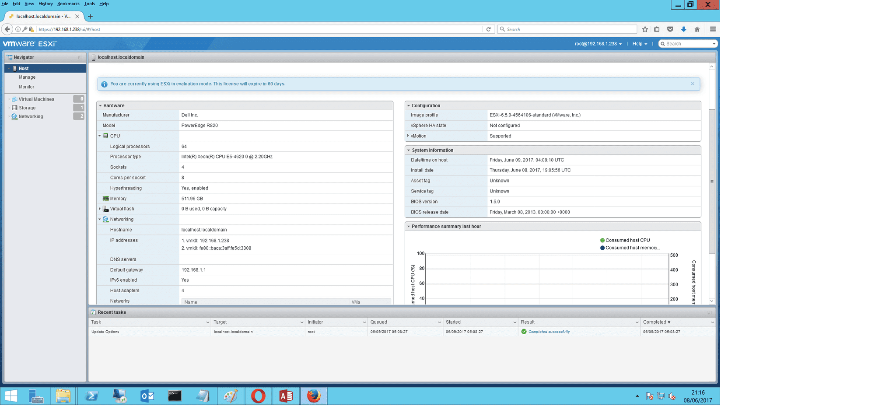The height and width of the screenshot is (406, 896).
Task: Open the bookmarks list icon
Action: coord(657,29)
